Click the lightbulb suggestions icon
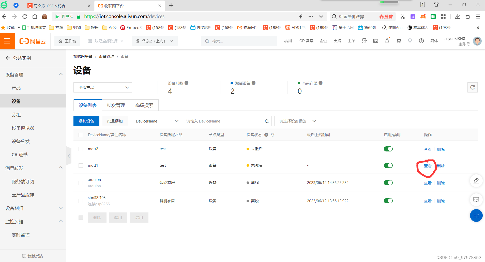Image resolution: width=485 pixels, height=262 pixels. coord(410,41)
